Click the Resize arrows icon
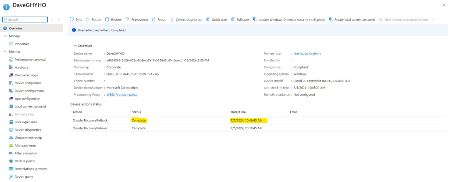This screenshot has width=449, height=182. [x=153, y=19]
